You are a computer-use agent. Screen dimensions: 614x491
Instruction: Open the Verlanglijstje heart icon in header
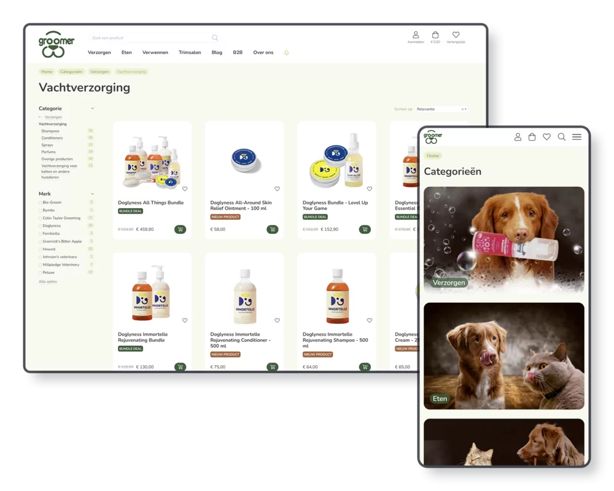tap(456, 36)
